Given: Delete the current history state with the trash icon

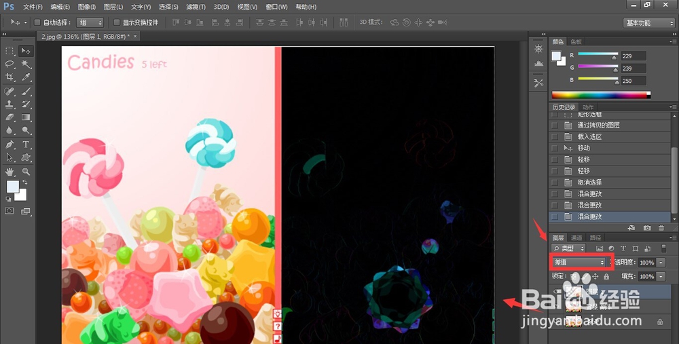Looking at the screenshot, I should pos(661,227).
